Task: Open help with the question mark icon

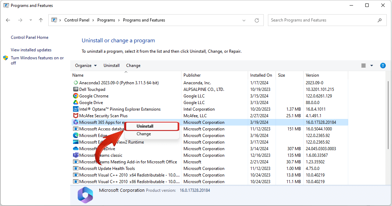Action: 383,65
